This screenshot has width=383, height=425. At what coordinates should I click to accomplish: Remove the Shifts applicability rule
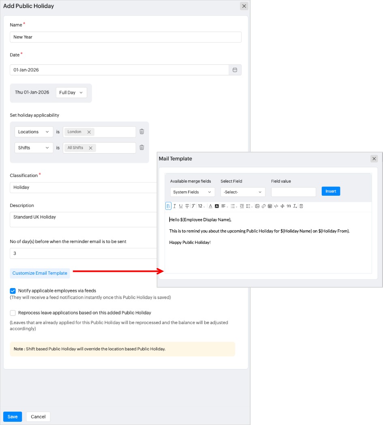coord(142,147)
